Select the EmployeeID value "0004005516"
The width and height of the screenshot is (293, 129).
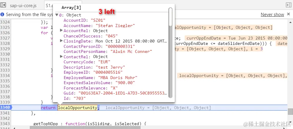click(x=108, y=73)
